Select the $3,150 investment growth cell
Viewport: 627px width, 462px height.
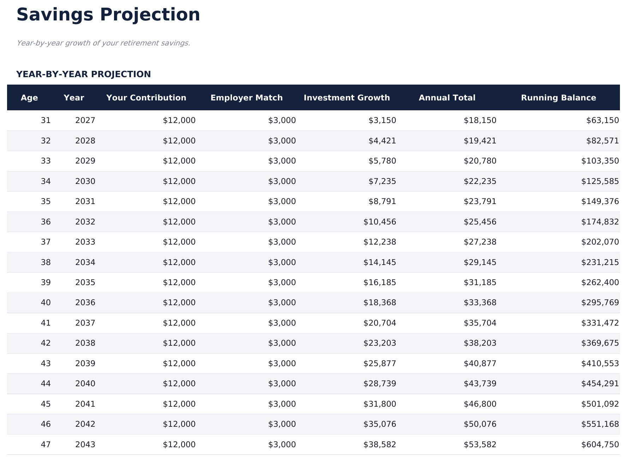382,121
